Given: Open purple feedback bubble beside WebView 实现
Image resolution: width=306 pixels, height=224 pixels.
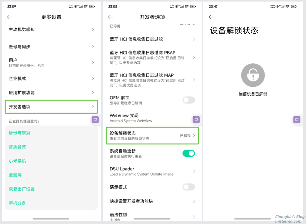Looking at the screenshot, I should pyautogui.click(x=196, y=119).
